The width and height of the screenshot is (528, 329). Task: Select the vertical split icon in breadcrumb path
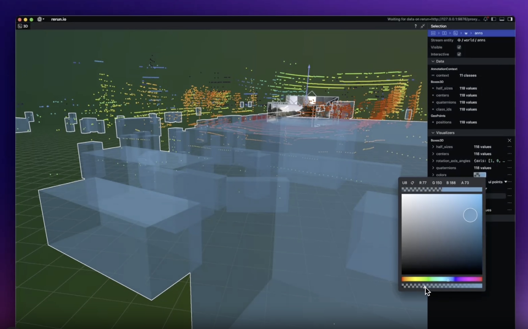click(x=445, y=33)
